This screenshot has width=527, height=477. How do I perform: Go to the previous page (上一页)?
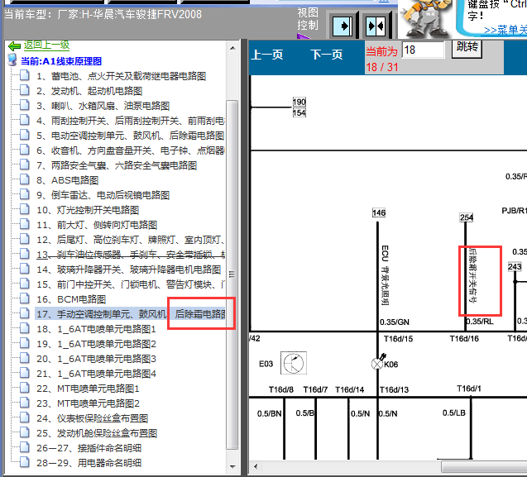pyautogui.click(x=267, y=55)
